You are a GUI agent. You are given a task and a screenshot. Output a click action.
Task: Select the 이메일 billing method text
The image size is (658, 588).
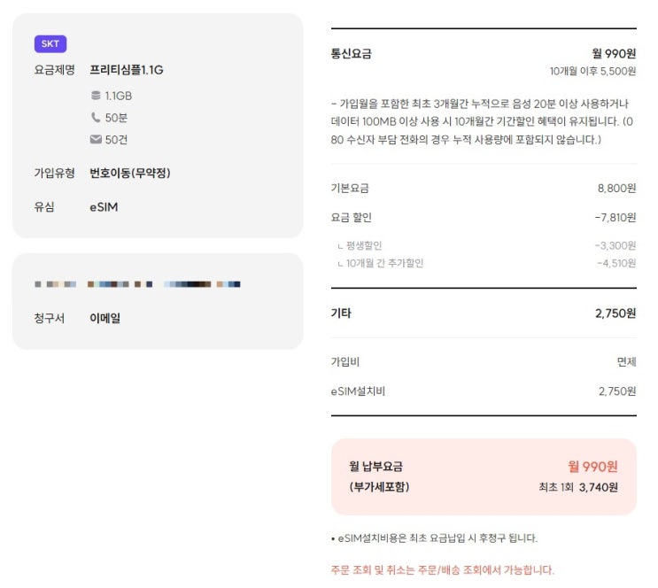(105, 318)
